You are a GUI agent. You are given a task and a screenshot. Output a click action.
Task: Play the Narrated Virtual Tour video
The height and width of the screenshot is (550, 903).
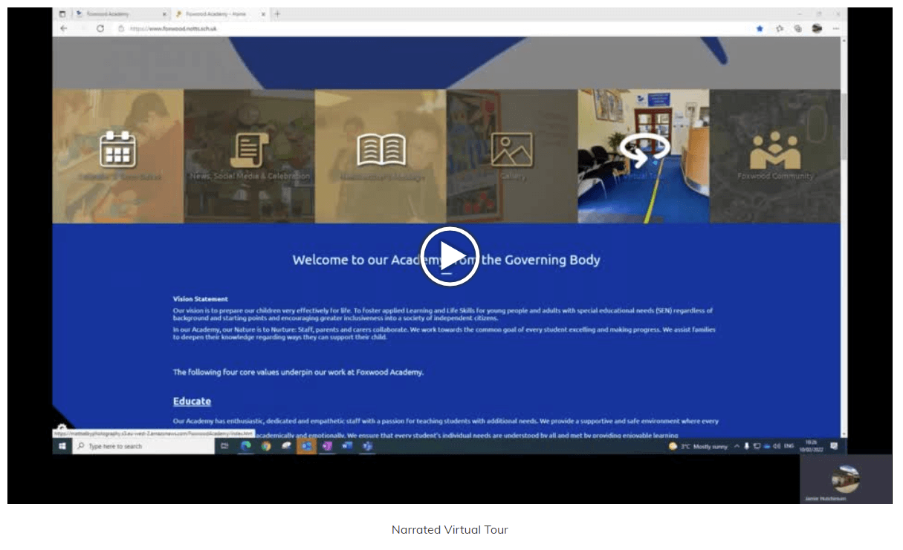pyautogui.click(x=450, y=256)
